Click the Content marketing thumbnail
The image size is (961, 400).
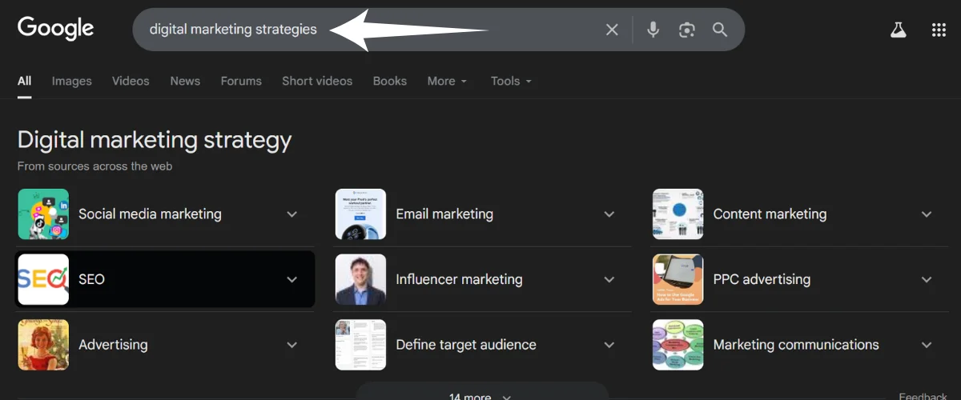tap(678, 214)
